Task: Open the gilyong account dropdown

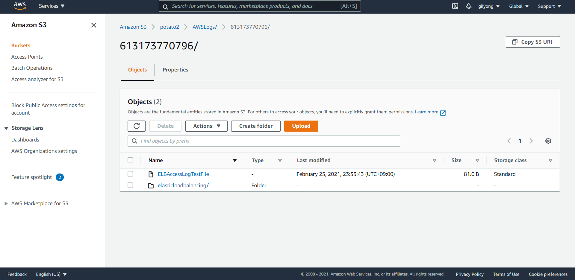Action: 489,6
